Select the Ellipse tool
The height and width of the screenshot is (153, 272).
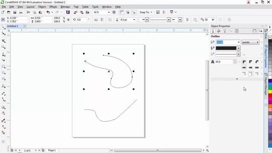tap(3, 73)
